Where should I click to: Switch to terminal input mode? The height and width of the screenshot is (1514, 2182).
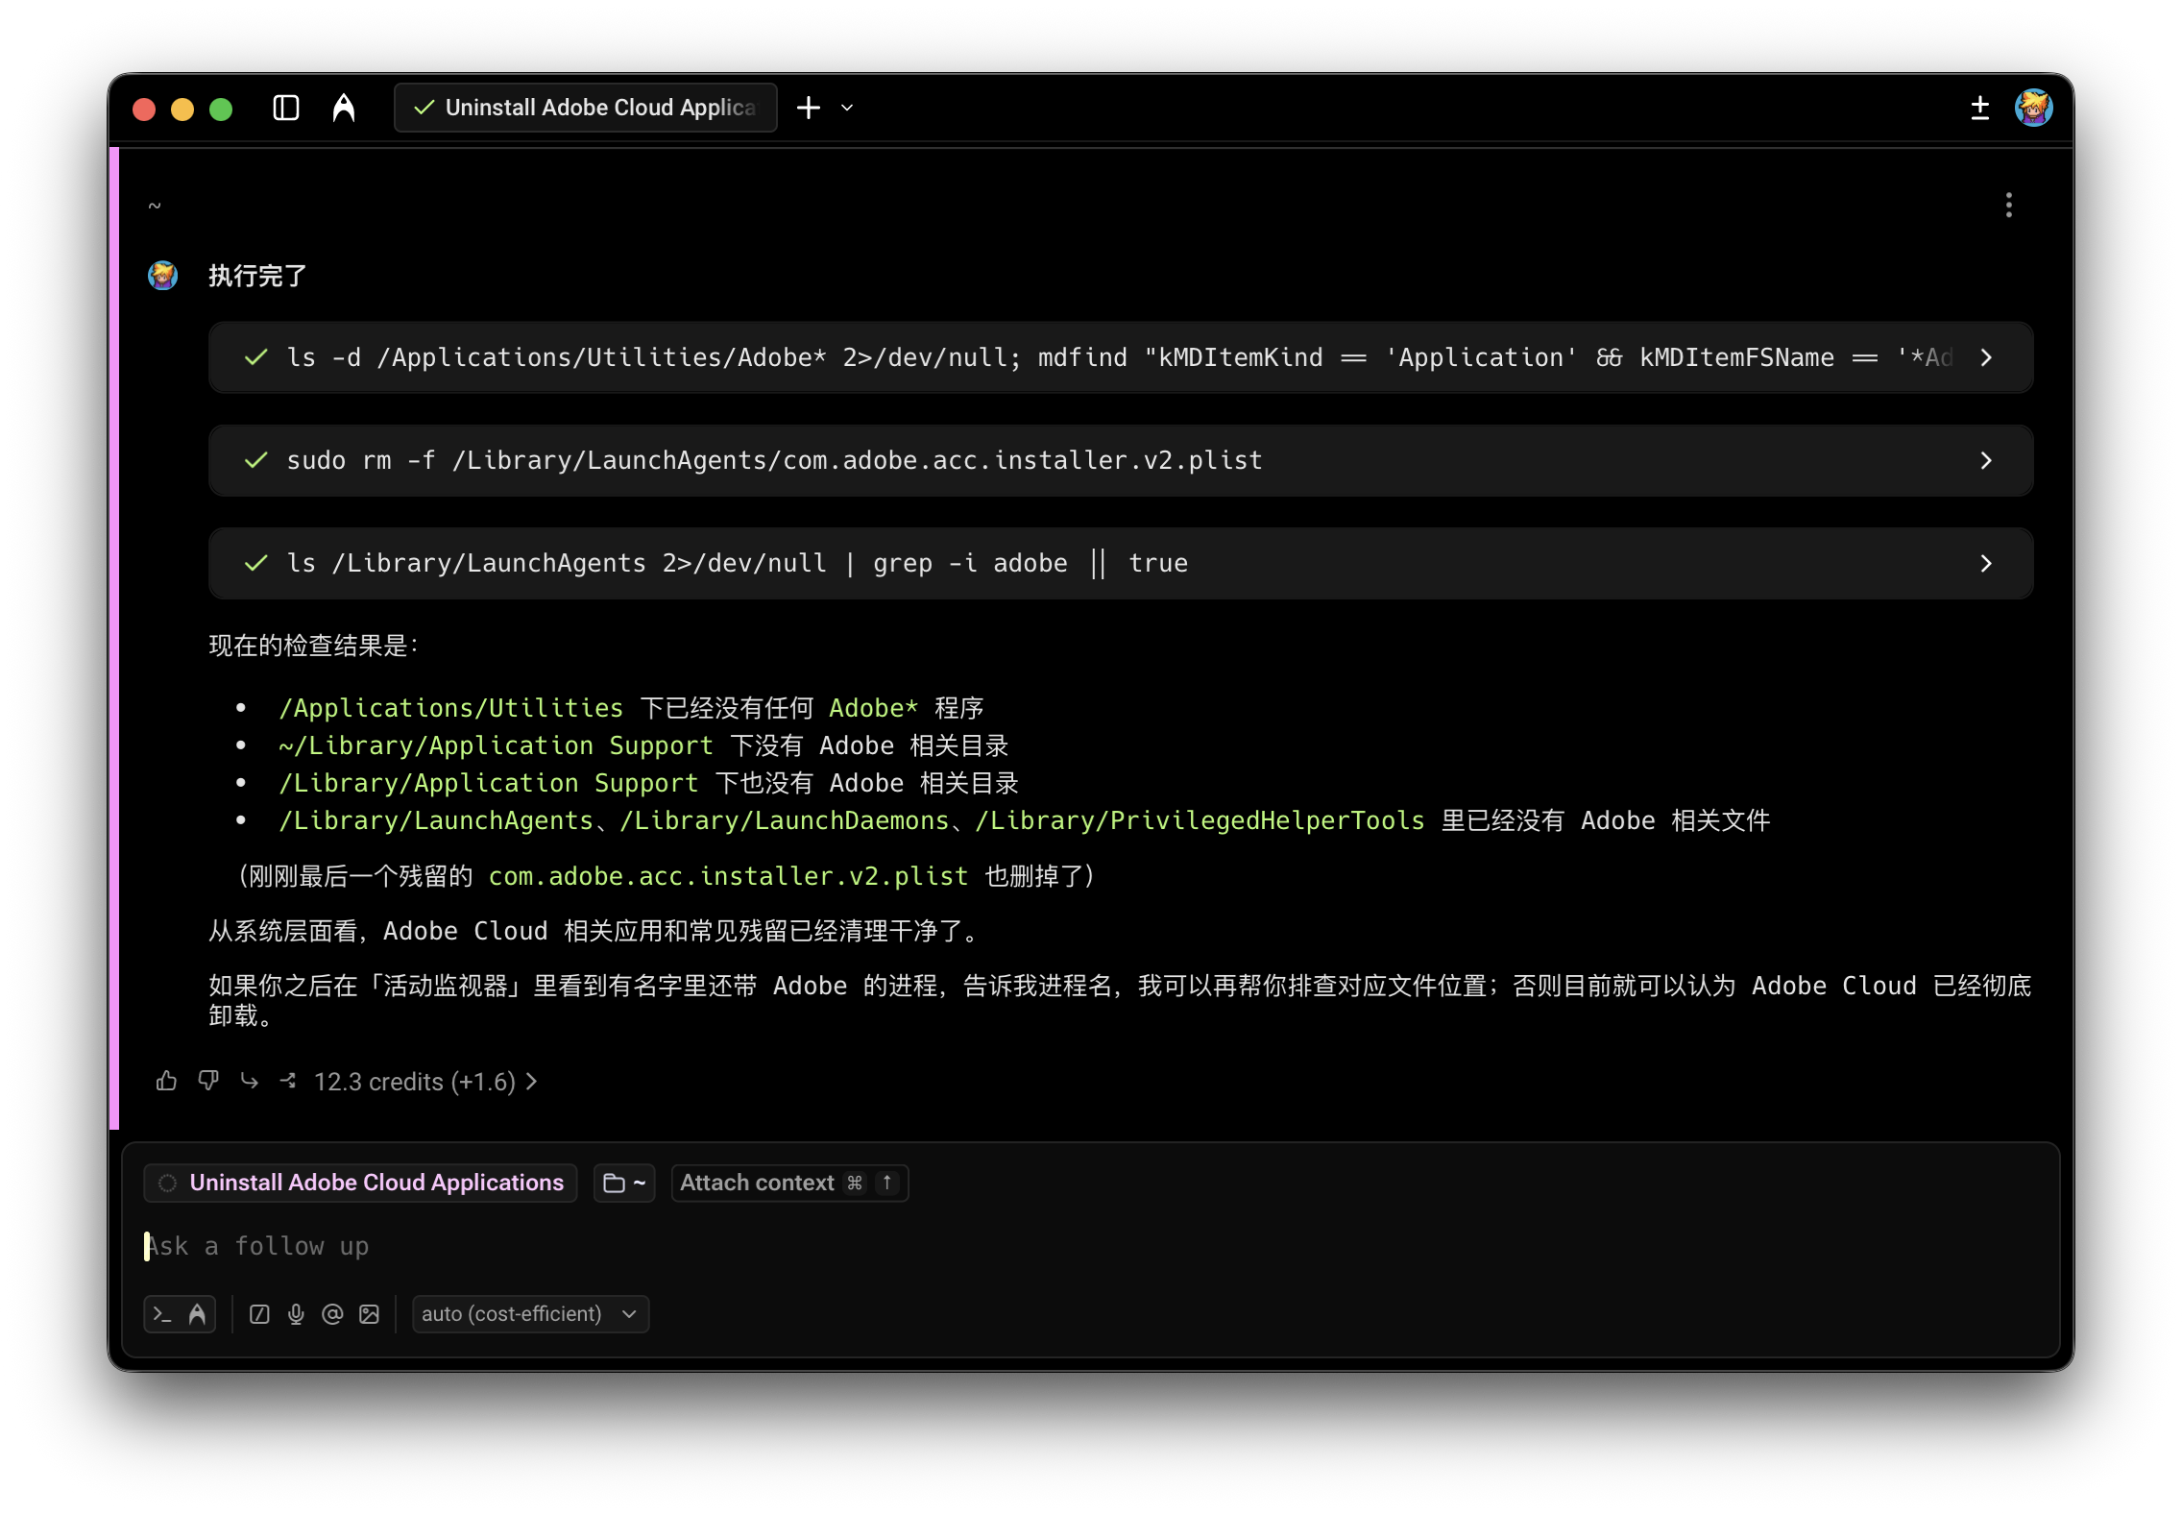click(162, 1313)
